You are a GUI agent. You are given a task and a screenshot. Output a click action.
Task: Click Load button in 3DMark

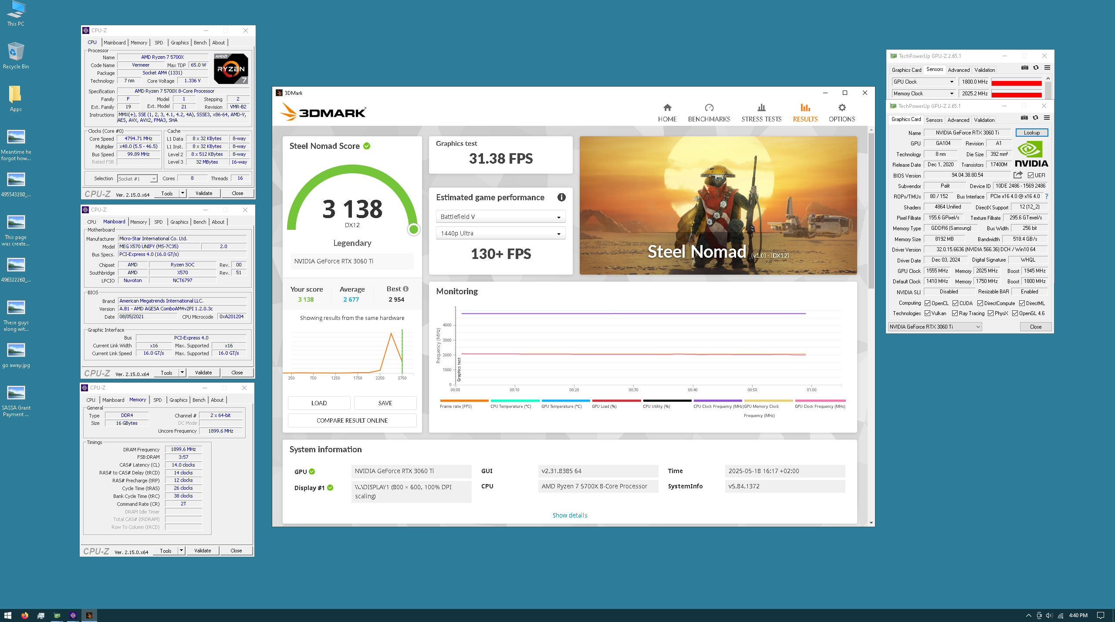click(319, 403)
